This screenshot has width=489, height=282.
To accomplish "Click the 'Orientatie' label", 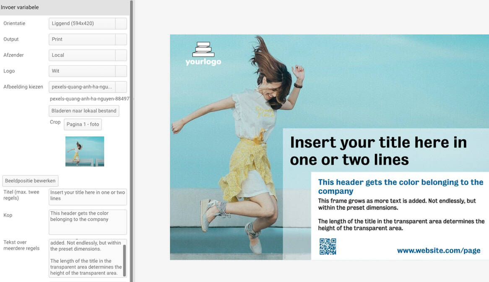I will (x=14, y=23).
